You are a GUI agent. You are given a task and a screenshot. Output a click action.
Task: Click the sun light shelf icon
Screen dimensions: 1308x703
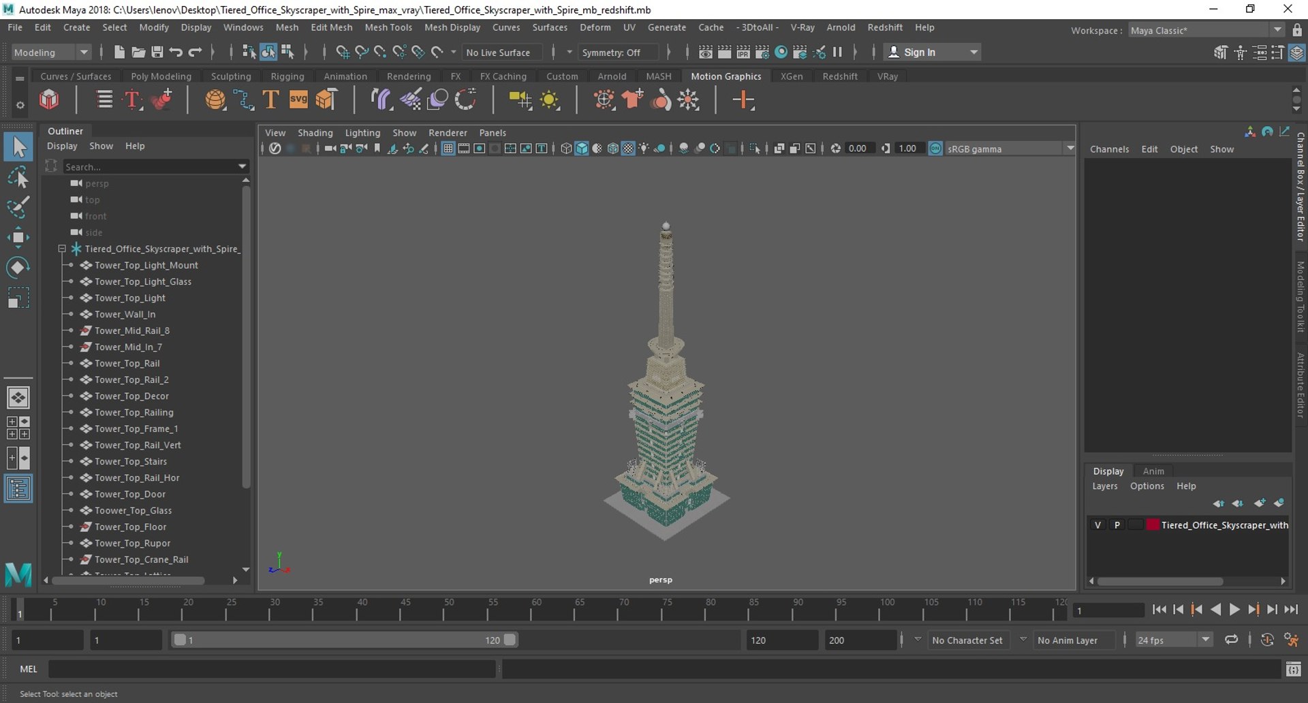(549, 101)
